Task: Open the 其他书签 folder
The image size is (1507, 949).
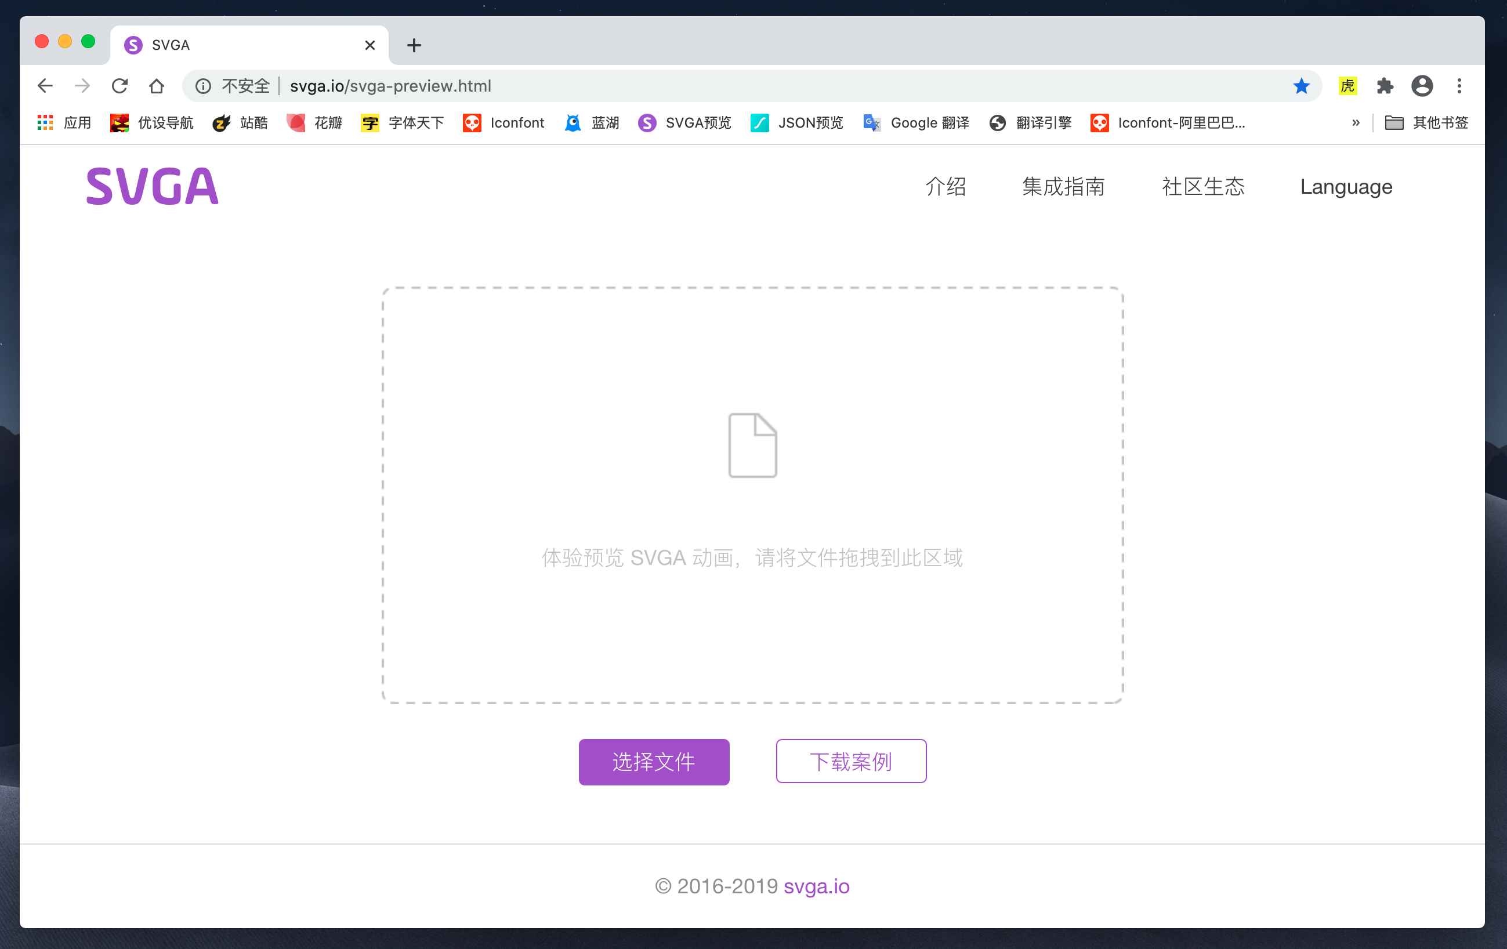Action: click(1426, 123)
